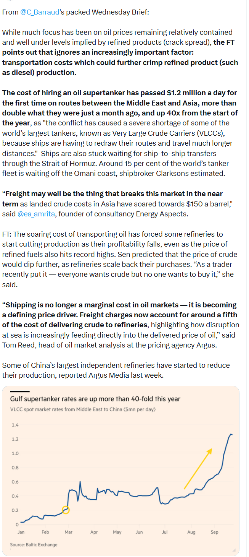Click the chart line peak near 1.2

click(x=231, y=434)
